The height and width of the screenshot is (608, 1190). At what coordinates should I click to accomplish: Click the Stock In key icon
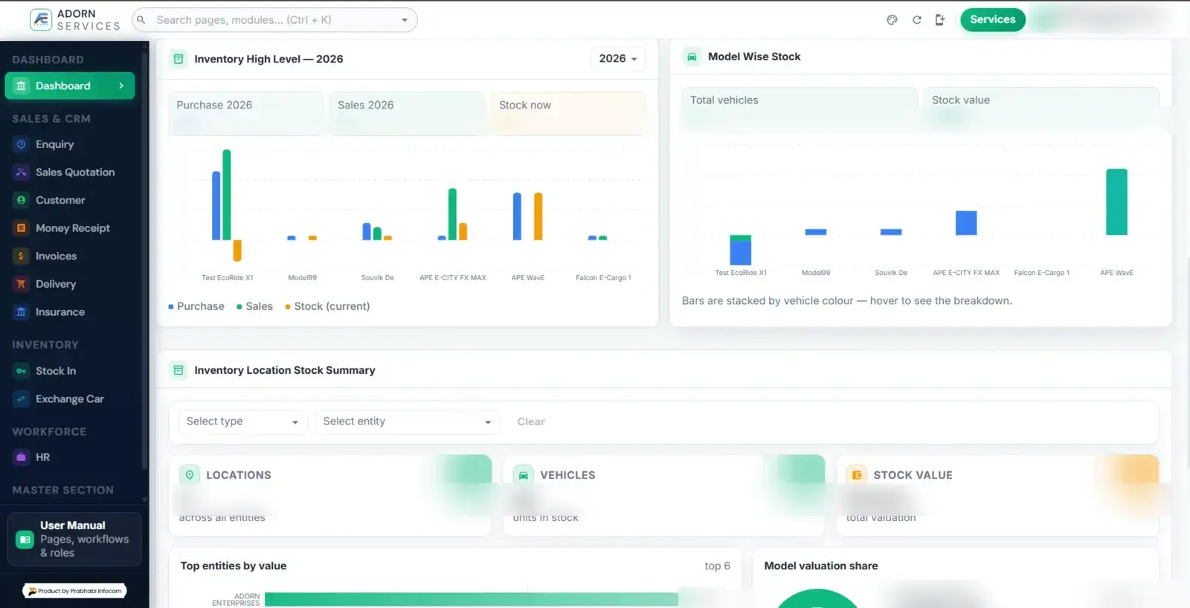[x=21, y=371]
